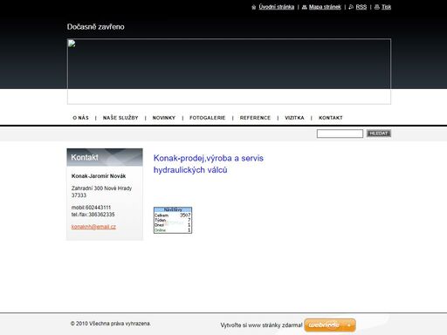The height and width of the screenshot is (335, 447).
Task: Open the Úvodní stránka link
Action: 277,7
